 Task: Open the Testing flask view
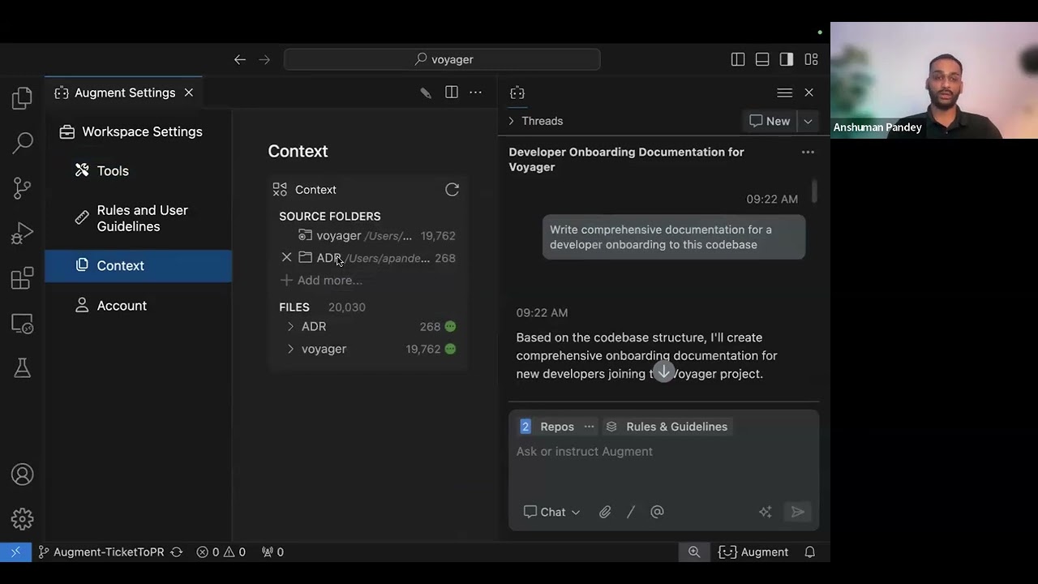[x=23, y=368]
